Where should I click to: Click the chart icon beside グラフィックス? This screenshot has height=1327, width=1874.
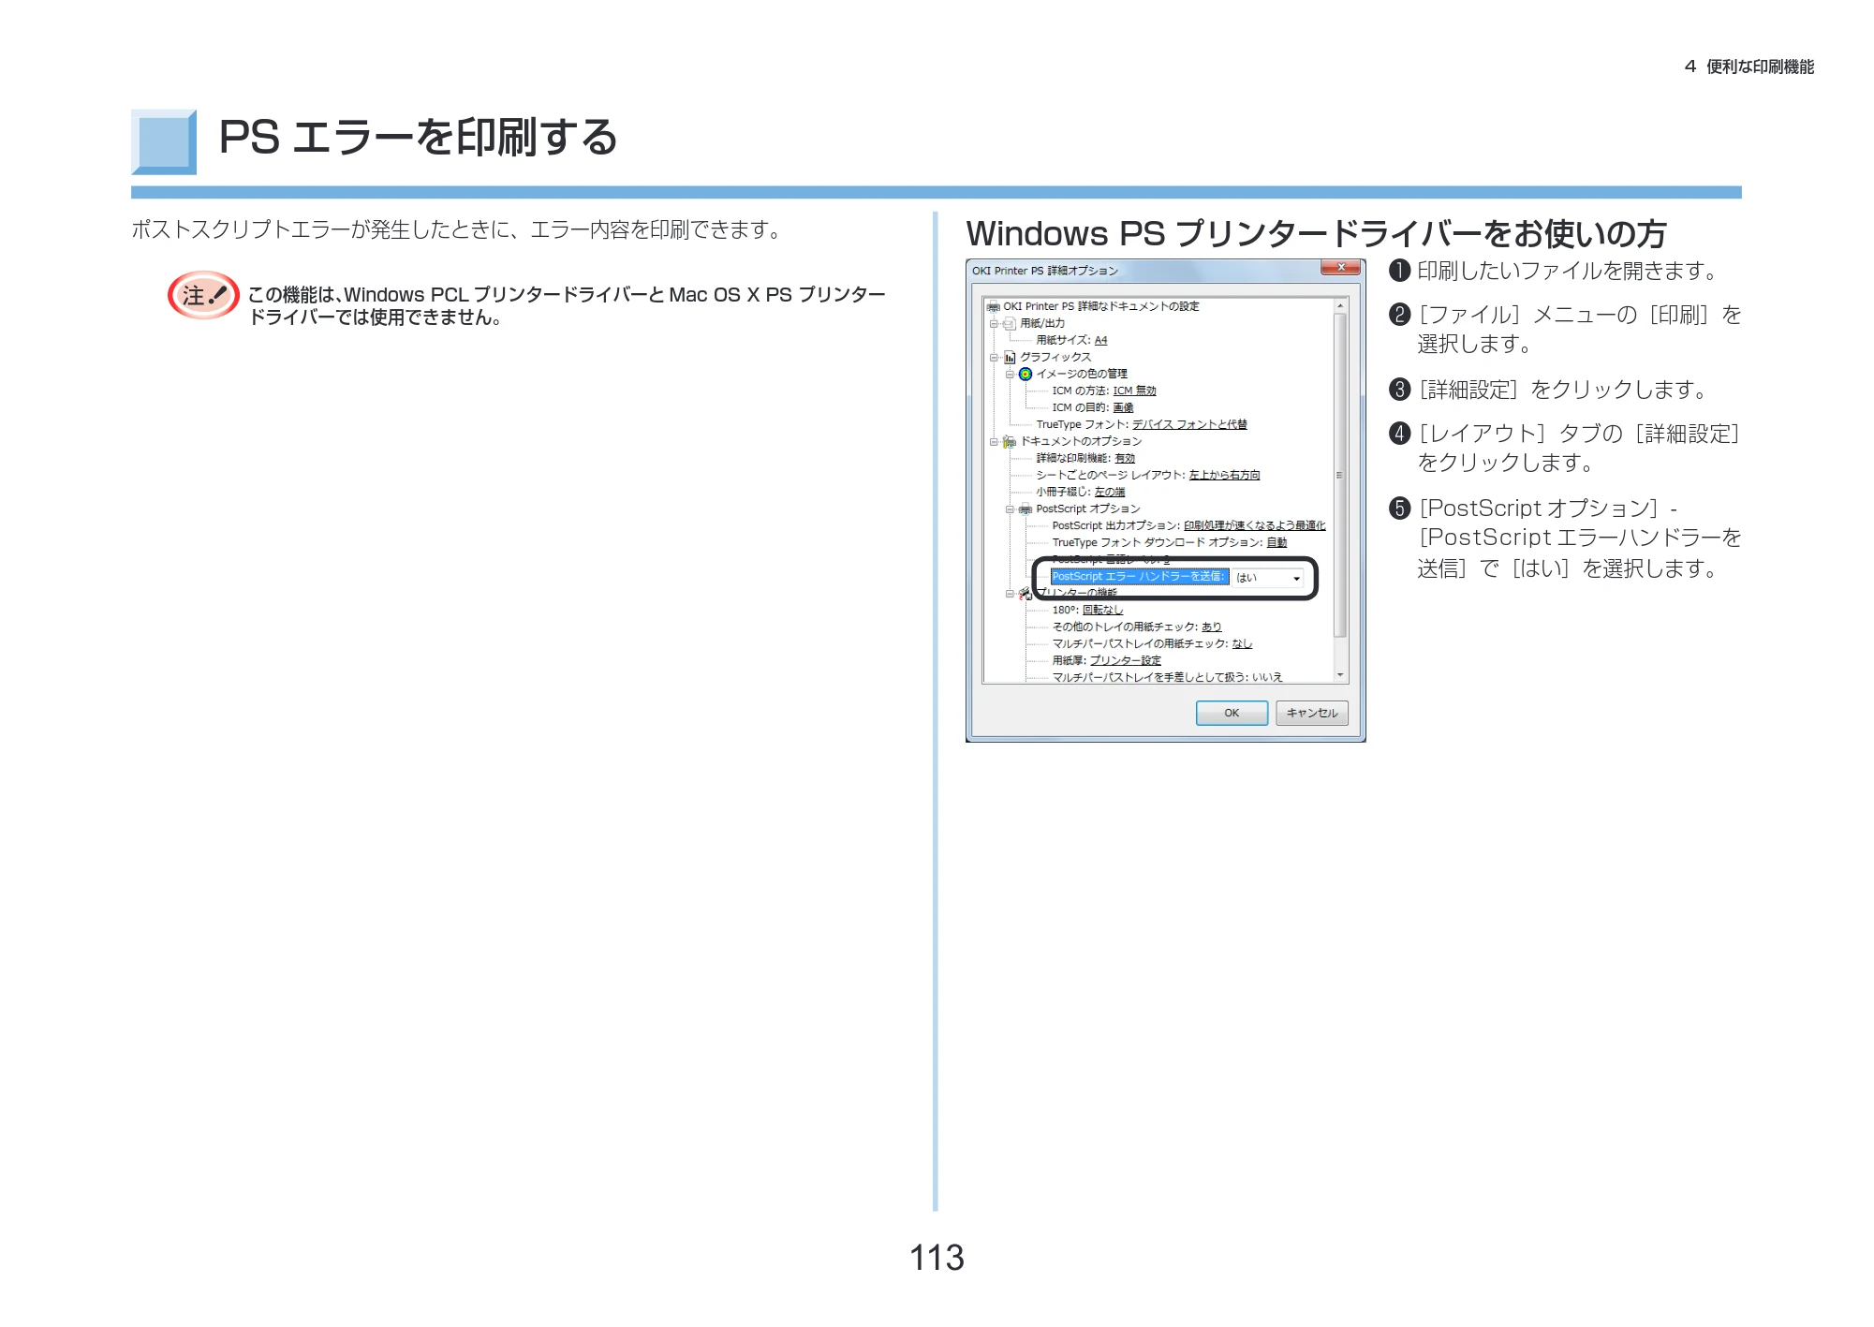1010,357
